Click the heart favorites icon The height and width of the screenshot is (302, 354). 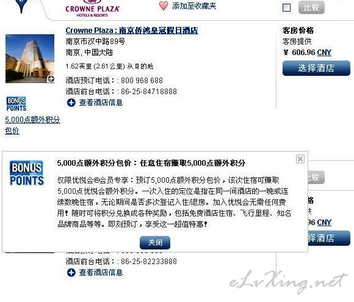[164, 6]
